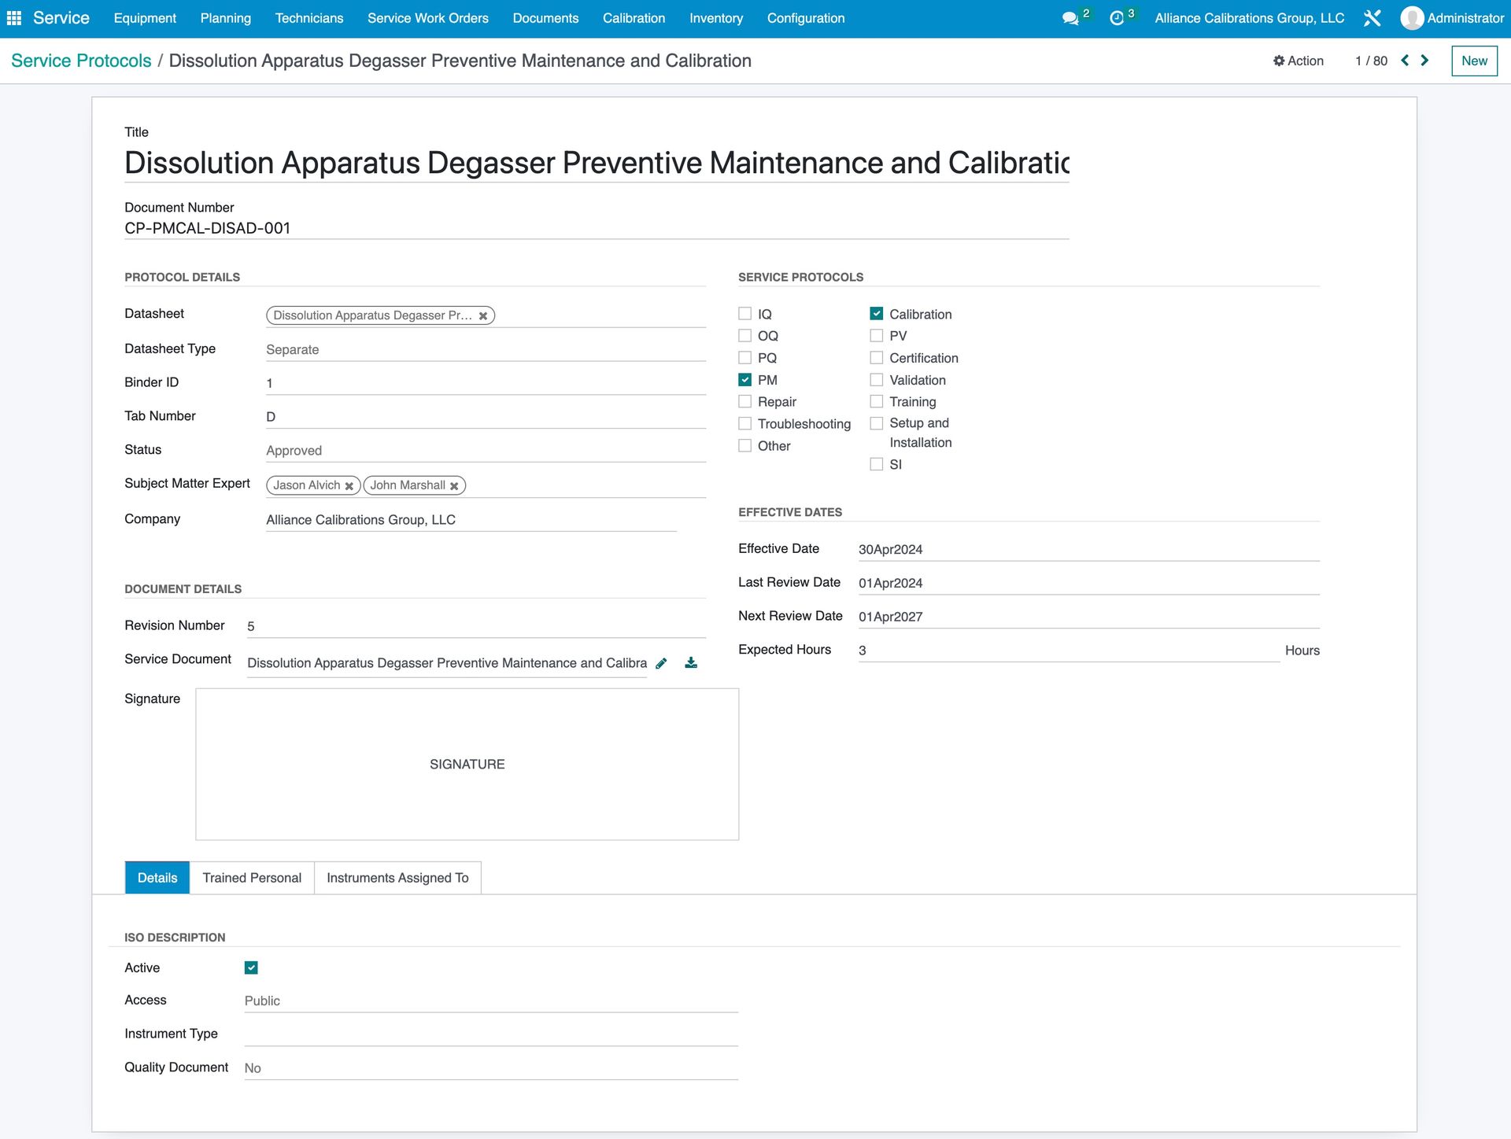Uncheck the Active checkbox

pyautogui.click(x=251, y=968)
